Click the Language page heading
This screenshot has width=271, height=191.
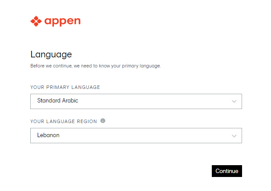coord(51,55)
